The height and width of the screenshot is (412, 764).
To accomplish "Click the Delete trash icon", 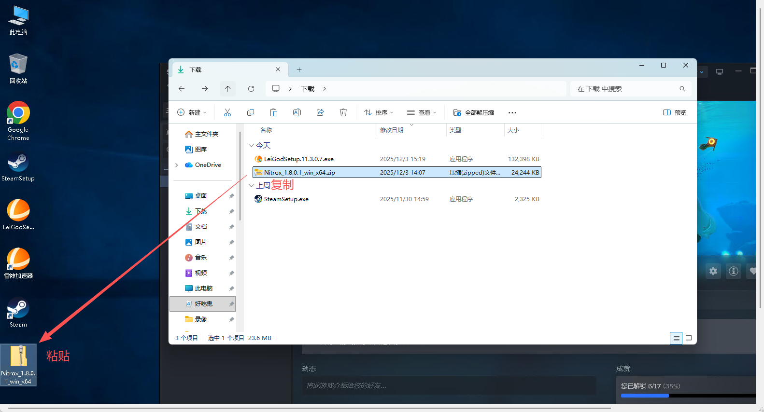I will [x=343, y=112].
